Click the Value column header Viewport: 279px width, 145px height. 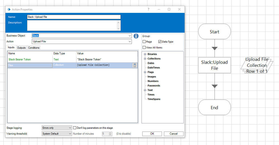point(107,53)
